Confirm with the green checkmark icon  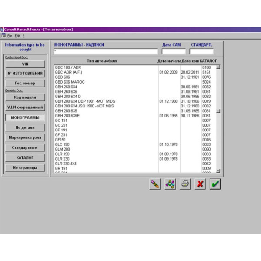(x=215, y=184)
